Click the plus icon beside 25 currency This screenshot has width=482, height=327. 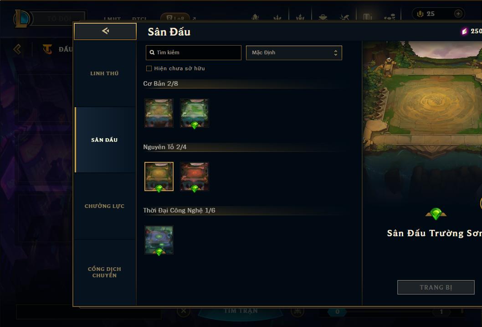tap(458, 14)
